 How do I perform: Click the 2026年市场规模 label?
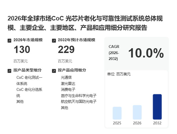[x=28, y=40]
